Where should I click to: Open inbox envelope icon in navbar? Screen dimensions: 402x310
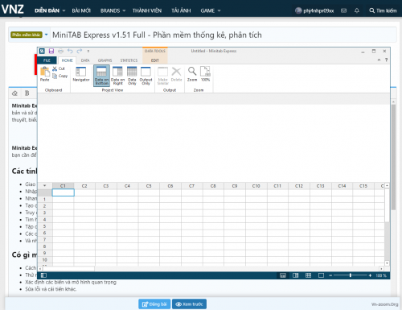[343, 10]
